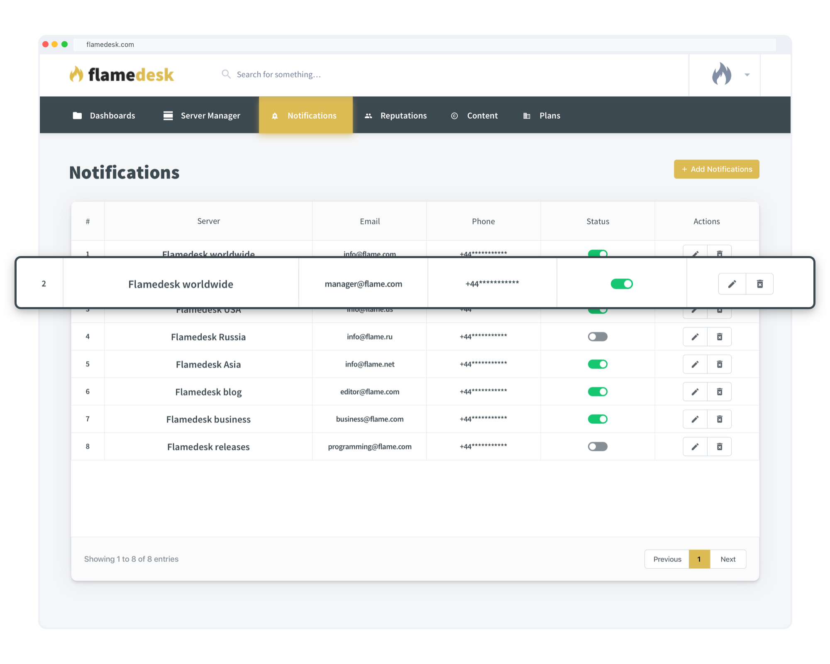Click the Actions column header
The width and height of the screenshot is (830, 664).
click(707, 221)
